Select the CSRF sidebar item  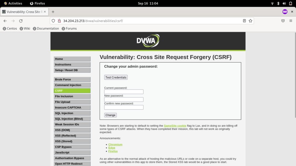click(x=72, y=91)
